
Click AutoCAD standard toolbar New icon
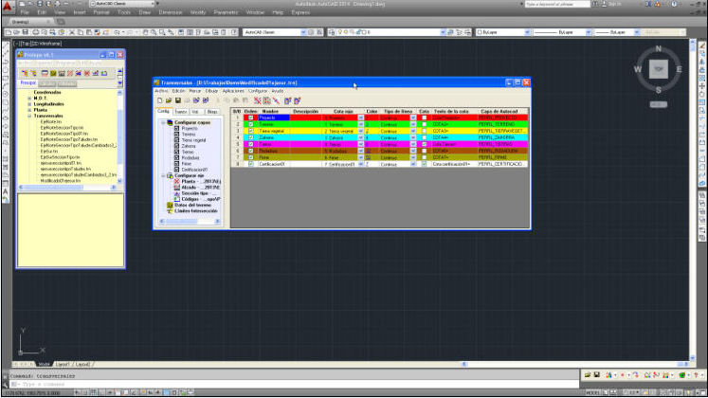pos(9,32)
